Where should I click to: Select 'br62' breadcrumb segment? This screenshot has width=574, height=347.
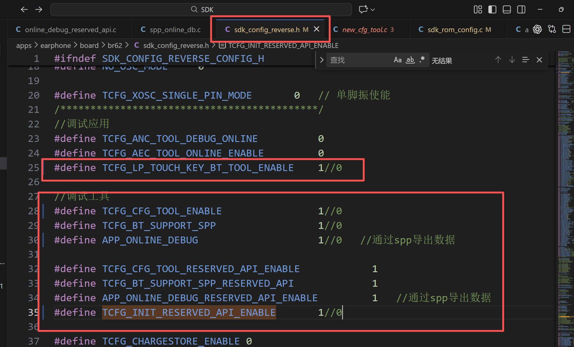[x=115, y=45]
